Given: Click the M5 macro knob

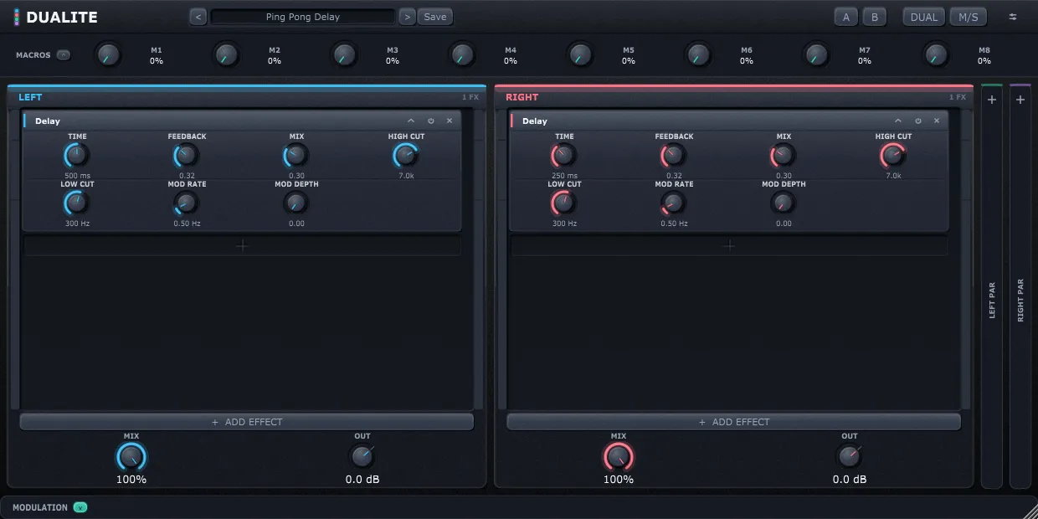Looking at the screenshot, I should 580,55.
